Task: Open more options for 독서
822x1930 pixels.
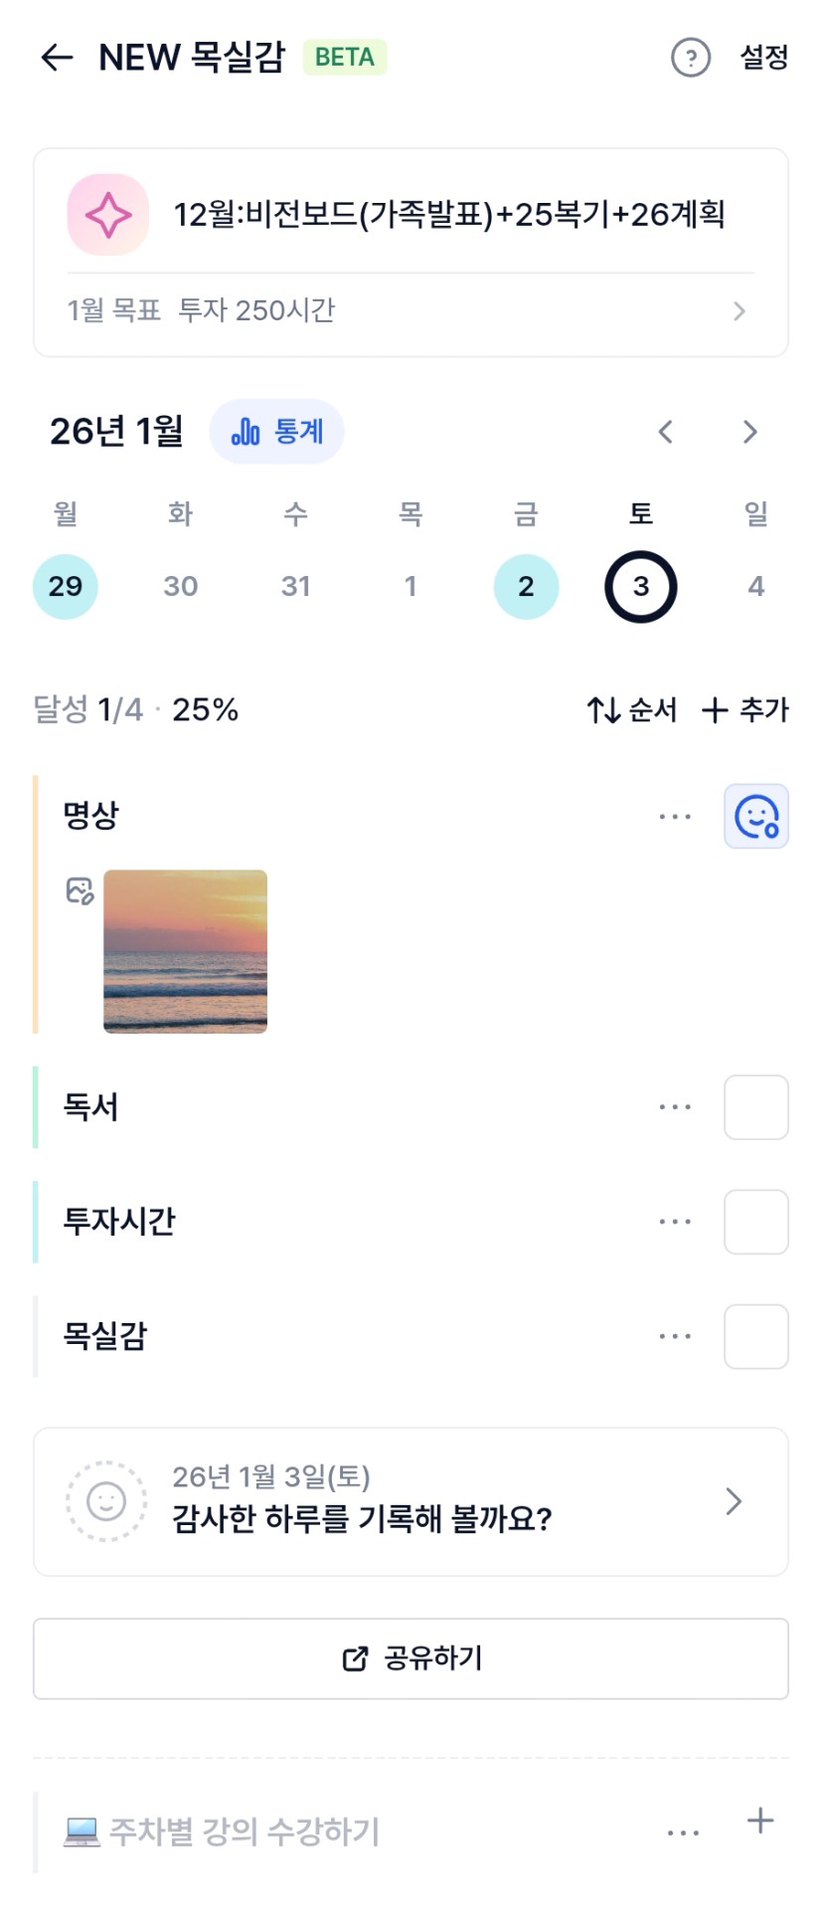Action: tap(675, 1107)
